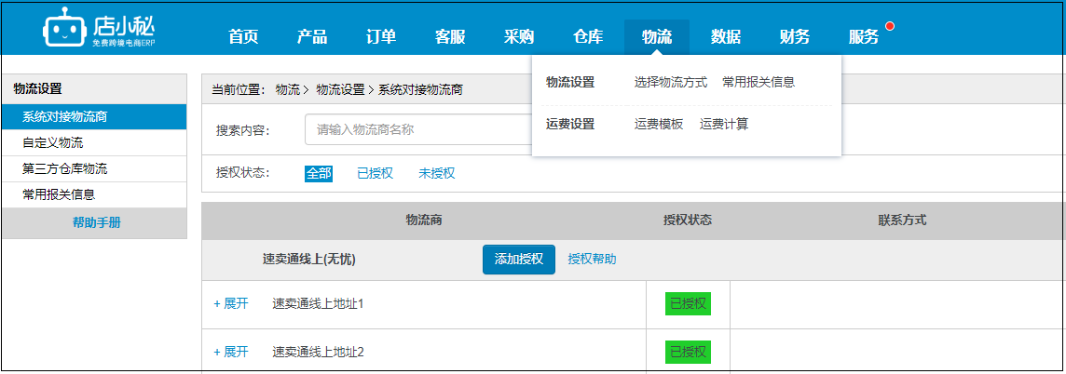Open the 帮助手册 link in sidebar
Viewport: 1066px width, 374px height.
(x=97, y=222)
